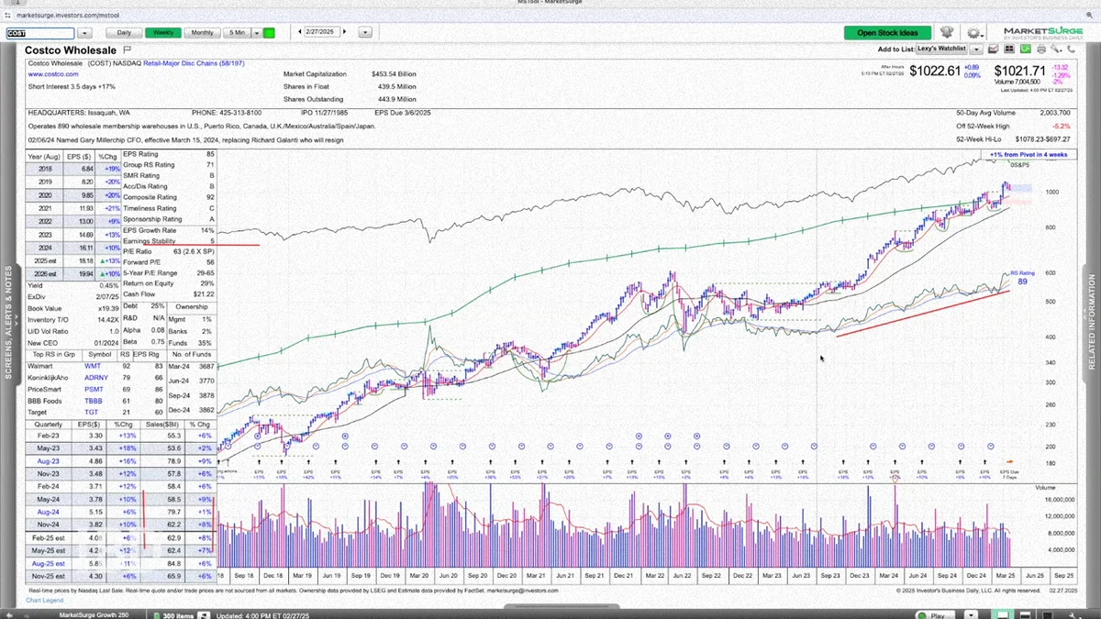1101x619 pixels.
Task: Click the phone support icon
Action: pyautogui.click(x=1072, y=50)
